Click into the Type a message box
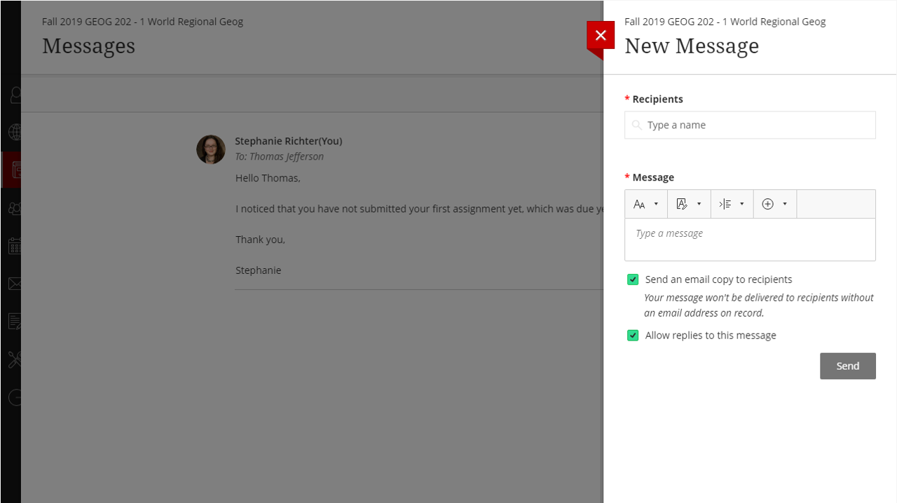Screen dimensions: 897x503 (x=750, y=240)
